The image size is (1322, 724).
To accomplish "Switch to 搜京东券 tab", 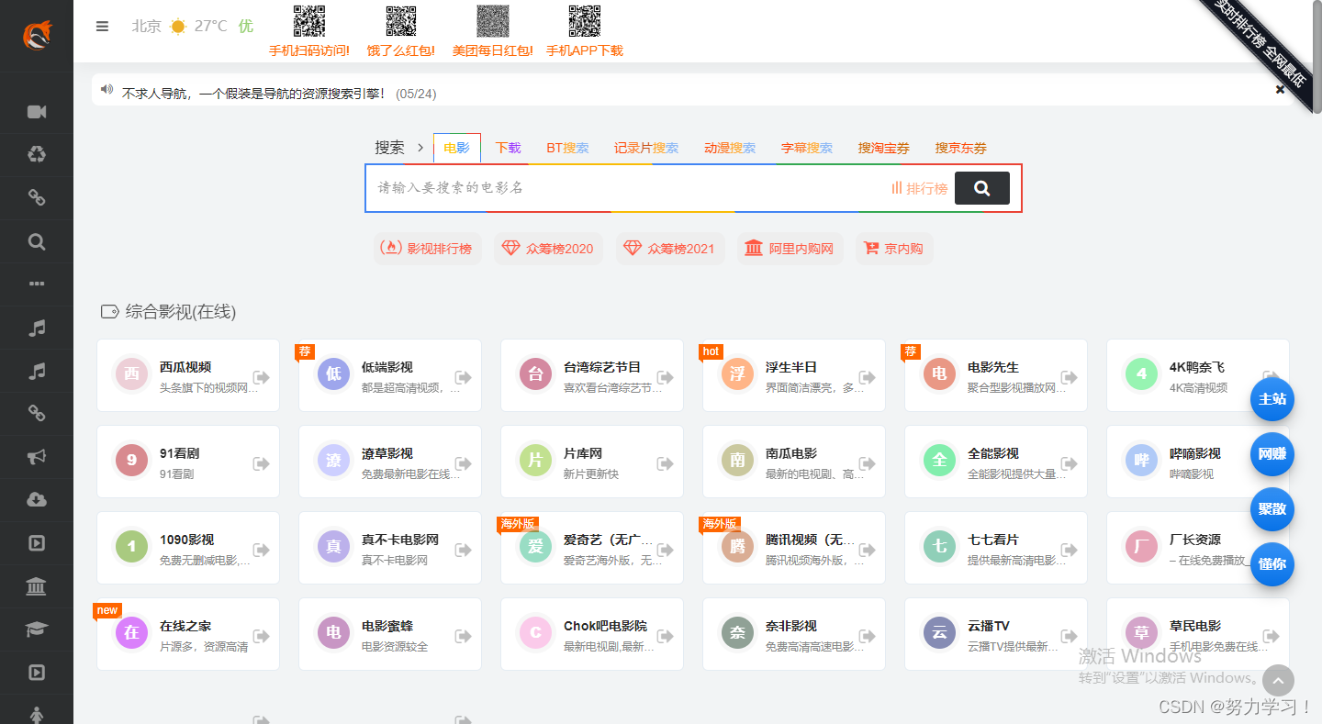I will [x=961, y=148].
